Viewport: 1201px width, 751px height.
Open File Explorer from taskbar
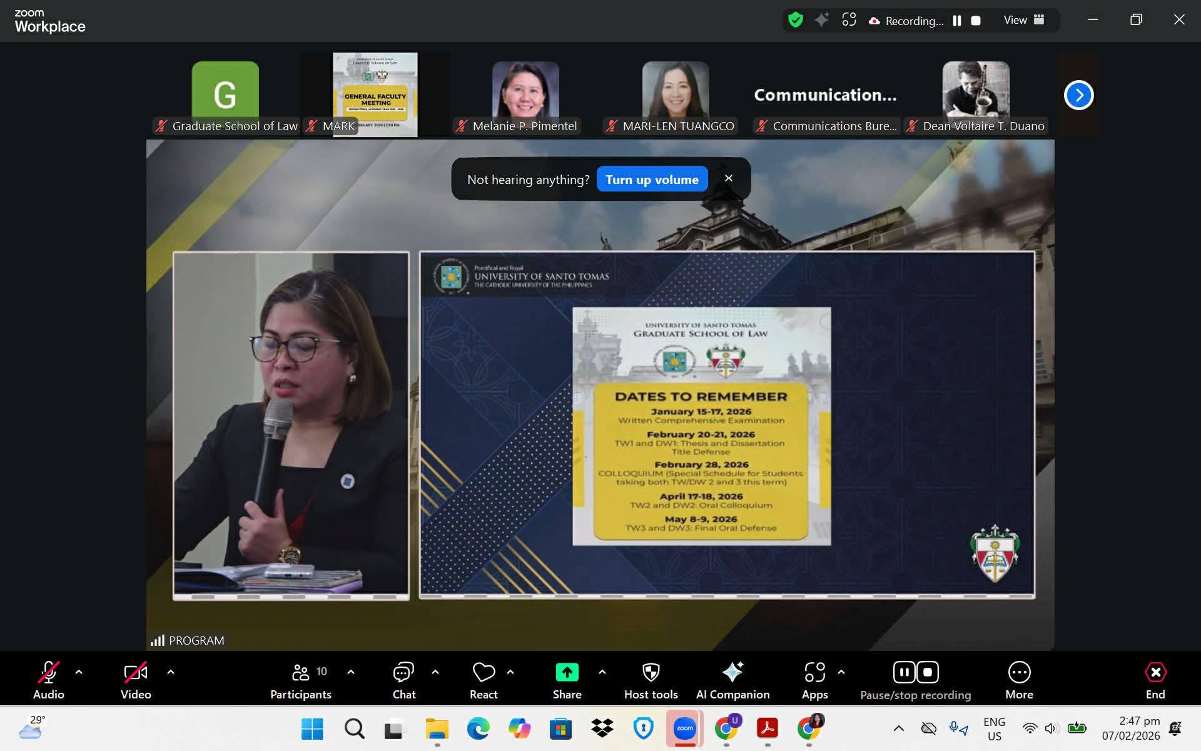[437, 728]
